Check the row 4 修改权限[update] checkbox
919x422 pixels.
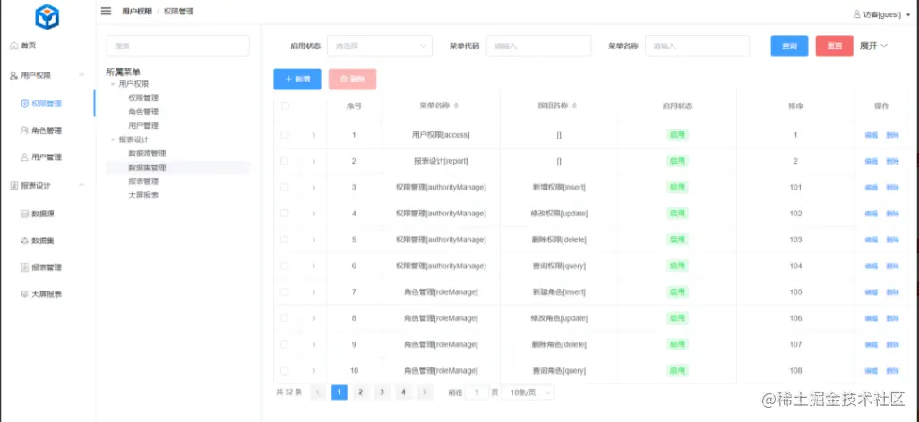point(284,213)
